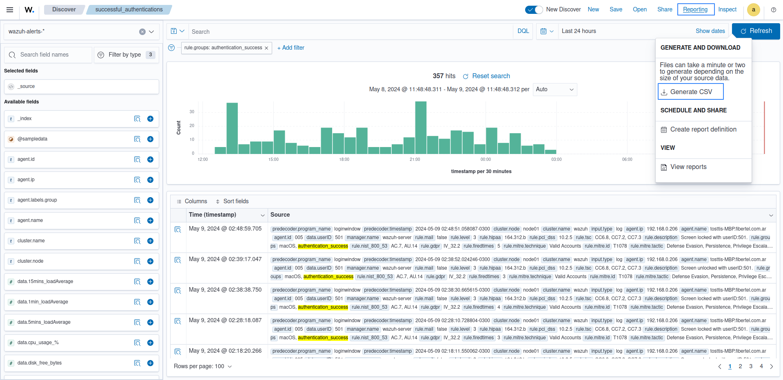Click the Wazuh logo home icon
This screenshot has height=380, width=783.
pyautogui.click(x=29, y=10)
